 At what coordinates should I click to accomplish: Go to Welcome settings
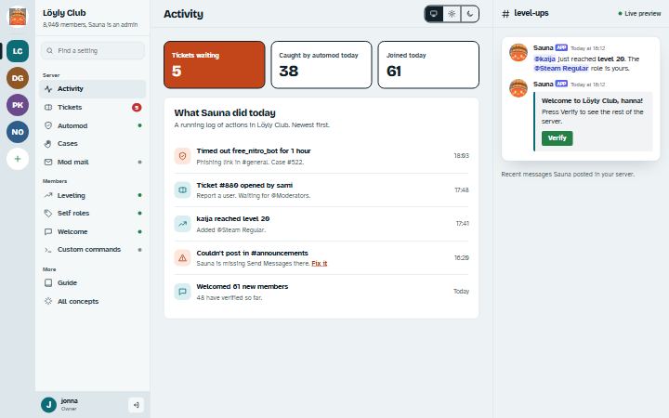coord(93,231)
